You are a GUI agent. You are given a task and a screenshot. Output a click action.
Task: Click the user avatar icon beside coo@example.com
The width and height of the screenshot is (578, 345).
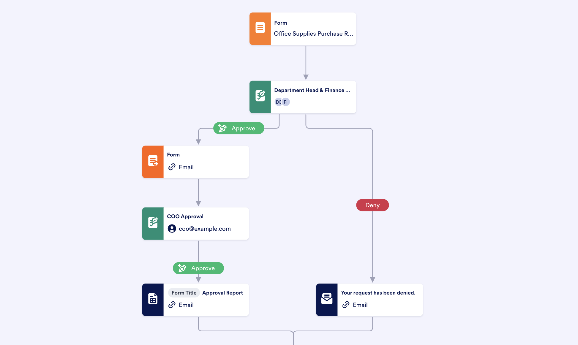[x=172, y=229]
